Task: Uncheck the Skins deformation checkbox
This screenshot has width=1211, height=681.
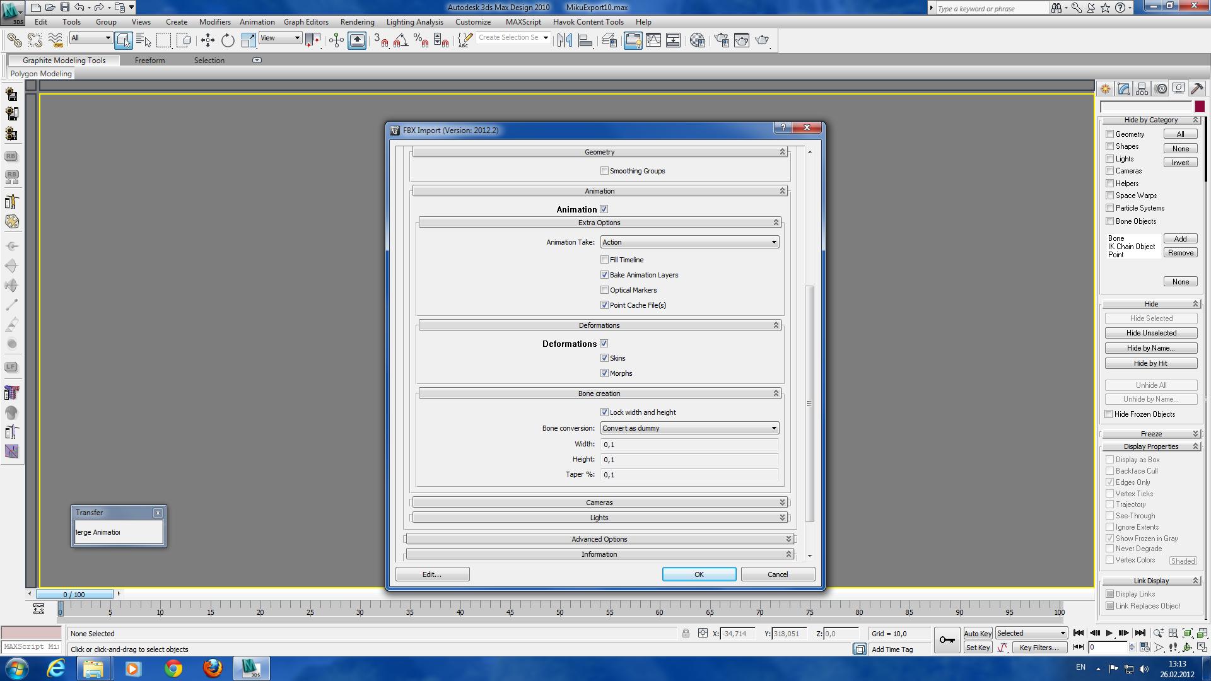Action: (604, 358)
